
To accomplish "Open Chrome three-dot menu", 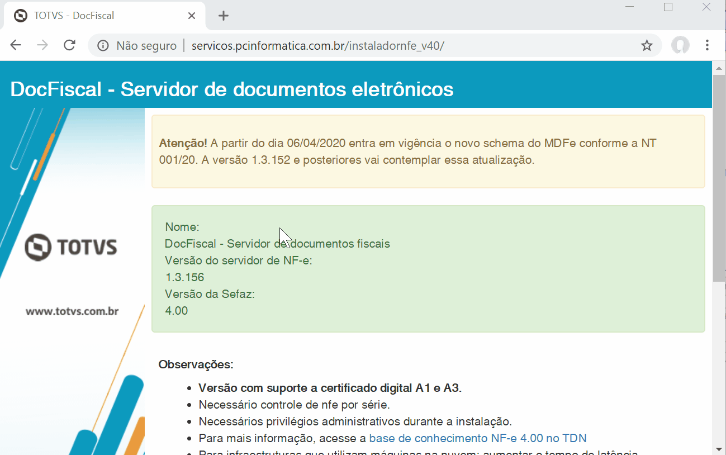I will coord(708,45).
